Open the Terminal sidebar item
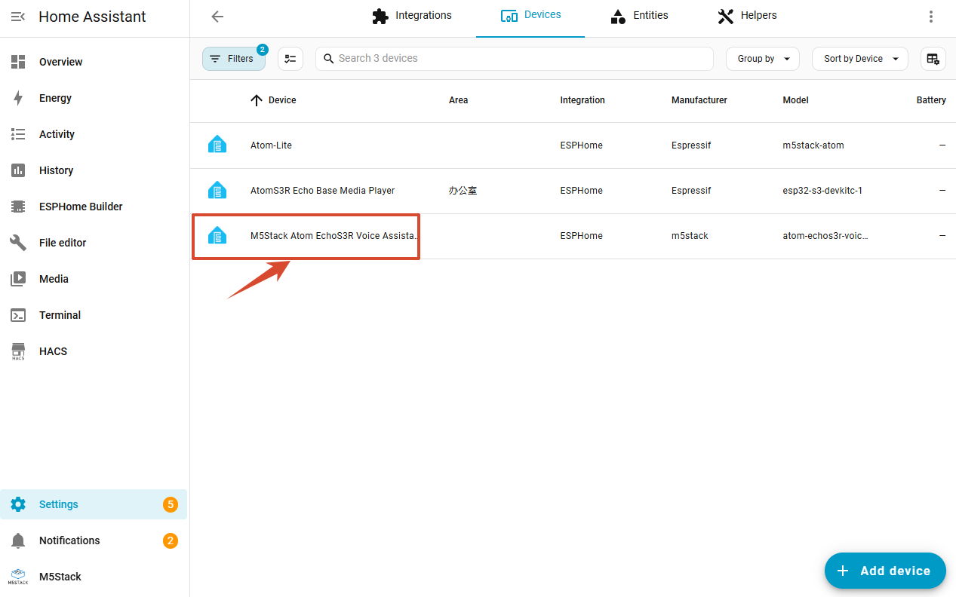 click(x=60, y=315)
